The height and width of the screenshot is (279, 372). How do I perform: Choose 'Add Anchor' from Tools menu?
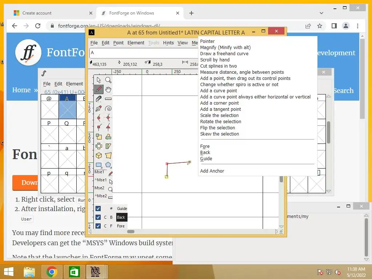coord(212,171)
